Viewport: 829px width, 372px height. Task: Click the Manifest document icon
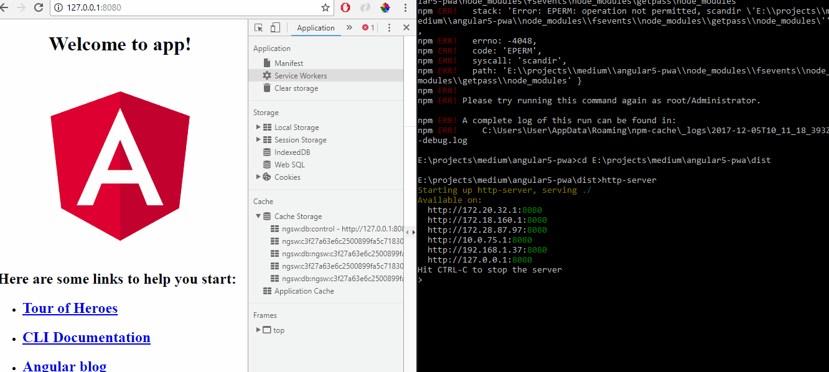[x=267, y=63]
